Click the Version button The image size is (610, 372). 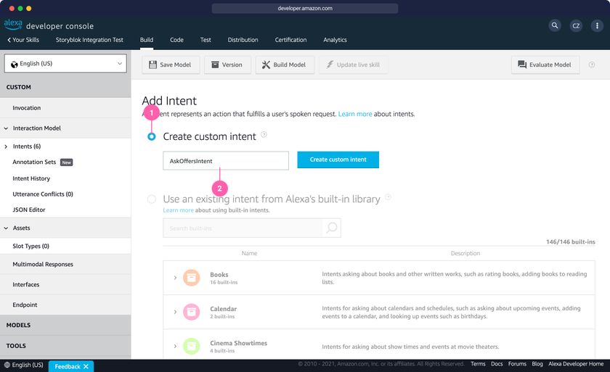point(227,65)
